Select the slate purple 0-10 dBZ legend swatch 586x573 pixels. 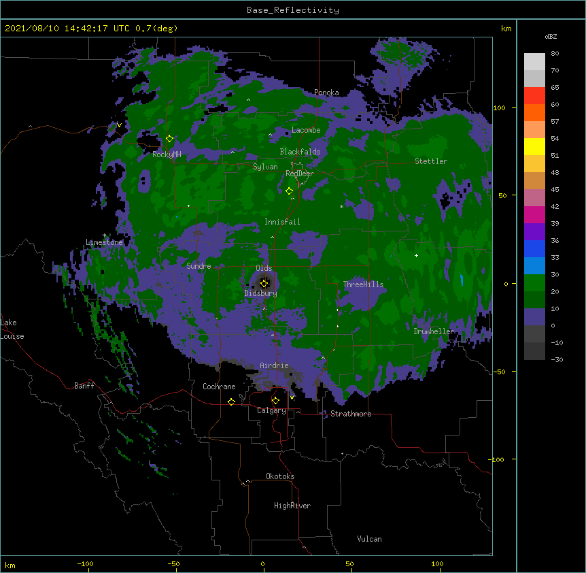point(534,317)
